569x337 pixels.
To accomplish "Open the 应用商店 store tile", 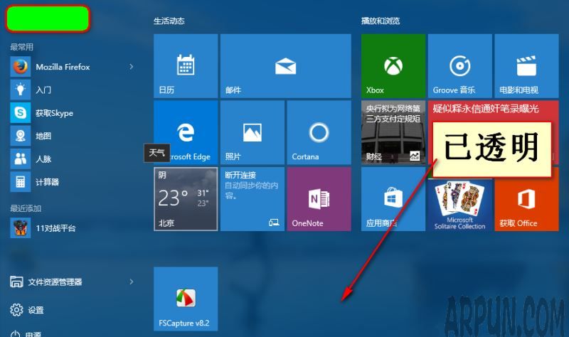I will pyautogui.click(x=393, y=199).
